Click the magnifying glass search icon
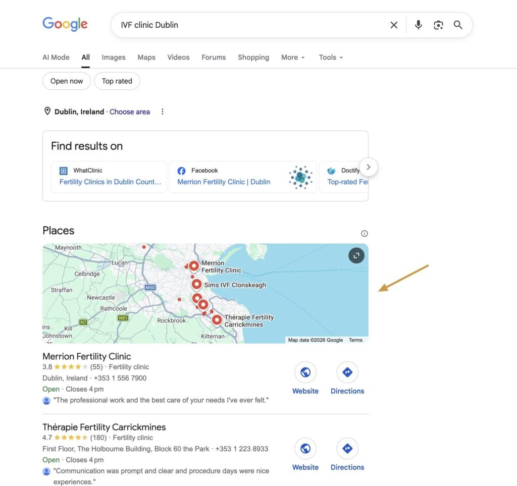Viewport: 517px width, 486px height. click(x=458, y=25)
